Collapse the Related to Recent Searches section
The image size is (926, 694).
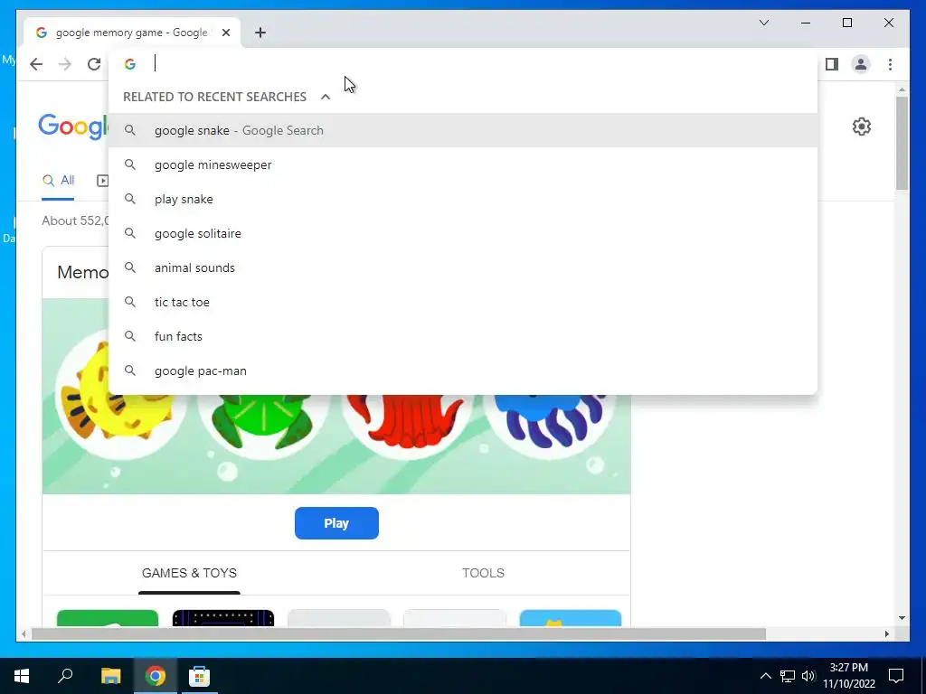pyautogui.click(x=326, y=96)
